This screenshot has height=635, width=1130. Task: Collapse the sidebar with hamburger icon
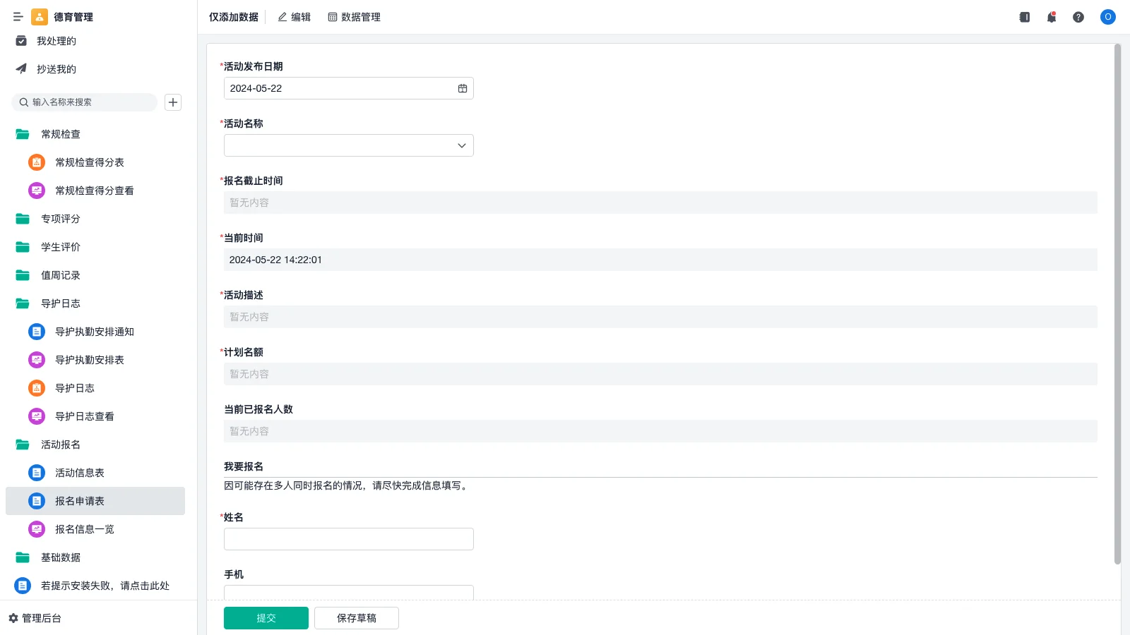click(x=18, y=17)
